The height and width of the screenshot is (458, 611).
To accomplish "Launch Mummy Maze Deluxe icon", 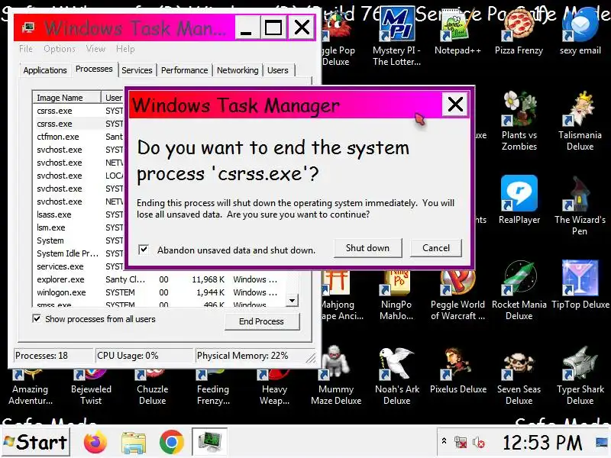I will (336, 375).
